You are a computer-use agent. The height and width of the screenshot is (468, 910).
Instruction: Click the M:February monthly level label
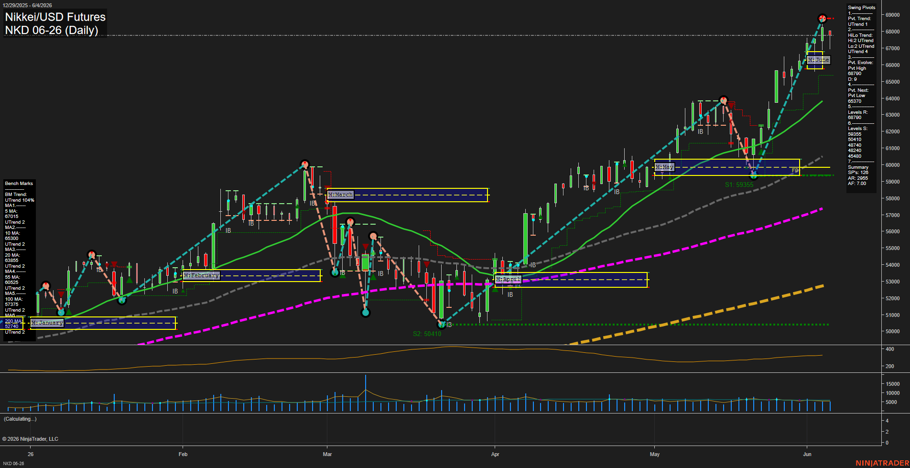(x=201, y=275)
